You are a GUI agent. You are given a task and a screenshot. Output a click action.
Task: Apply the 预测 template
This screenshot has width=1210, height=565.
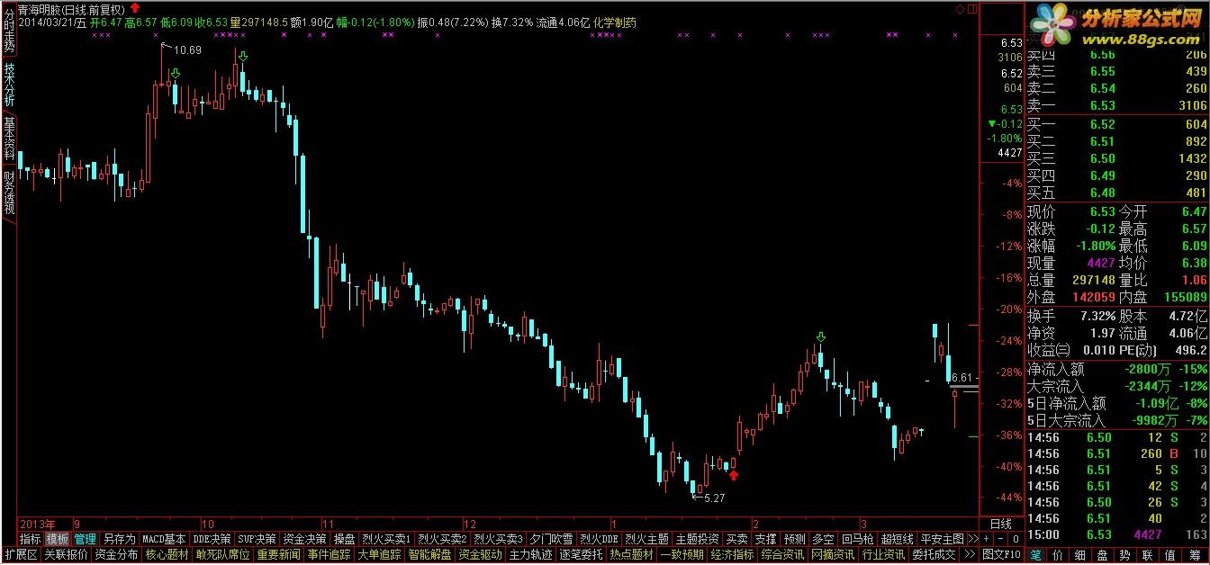[794, 539]
